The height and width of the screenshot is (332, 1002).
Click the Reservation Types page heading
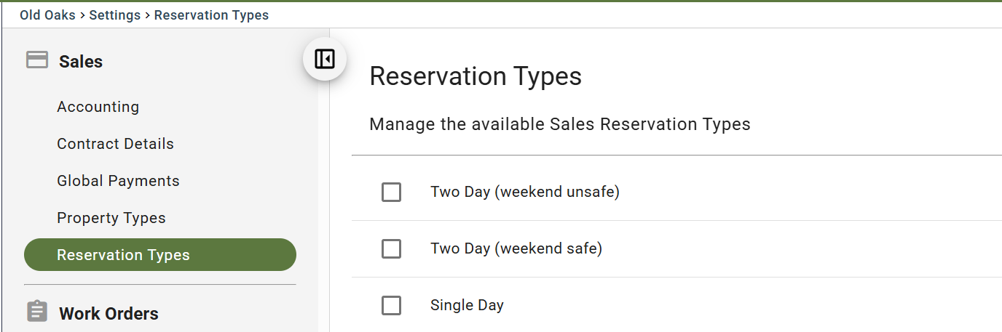tap(476, 76)
